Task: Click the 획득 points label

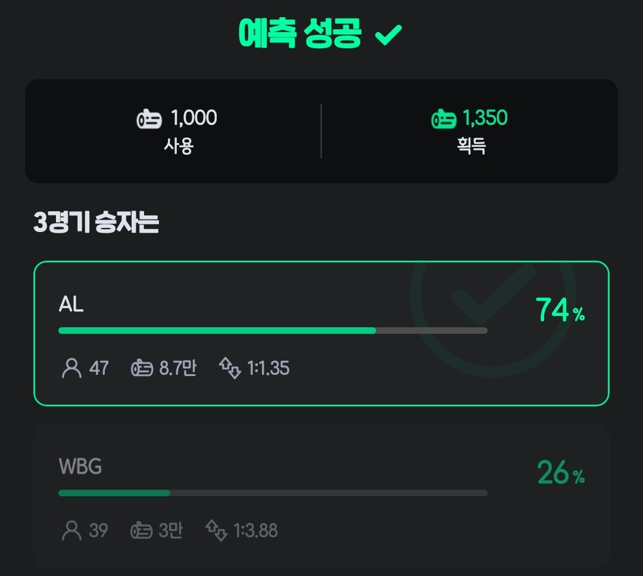Action: tap(471, 146)
